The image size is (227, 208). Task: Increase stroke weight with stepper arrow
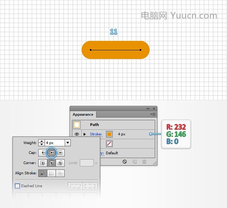(x=42, y=141)
